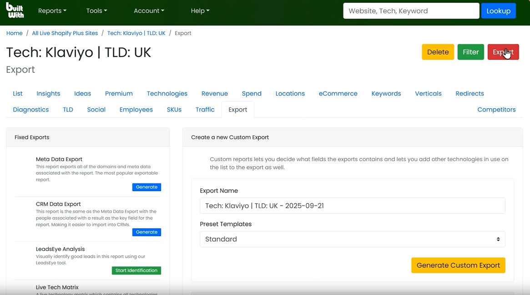Open All Live Shopify Plus Sites breadcrumb
The image size is (530, 295).
click(x=65, y=33)
